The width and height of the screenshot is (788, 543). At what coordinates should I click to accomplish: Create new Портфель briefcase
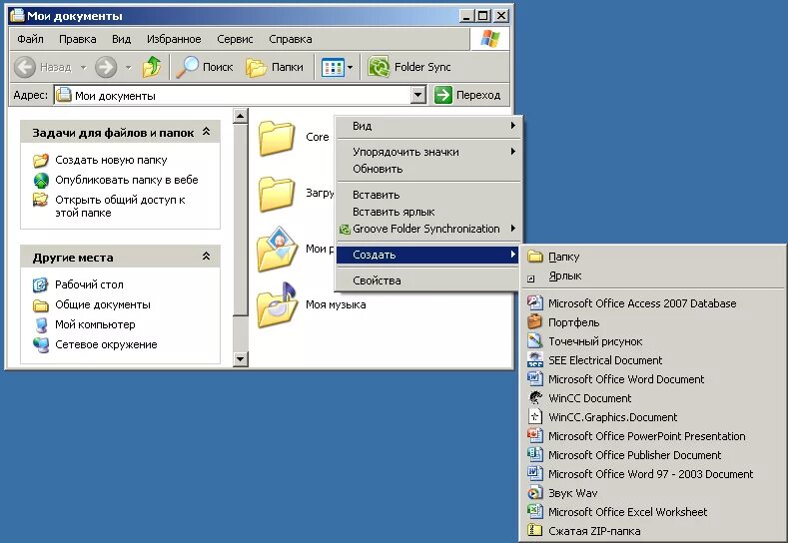coord(653,322)
